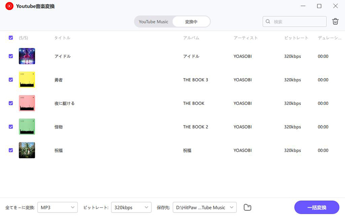Click the 320kbps value in アイドル row
The height and width of the screenshot is (217, 345).
(x=292, y=56)
